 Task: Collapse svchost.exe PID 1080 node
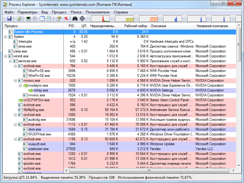pos(16,115)
